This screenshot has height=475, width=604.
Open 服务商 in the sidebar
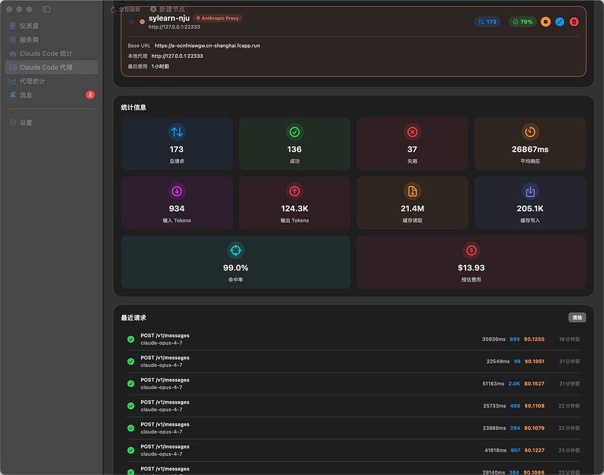(51, 40)
